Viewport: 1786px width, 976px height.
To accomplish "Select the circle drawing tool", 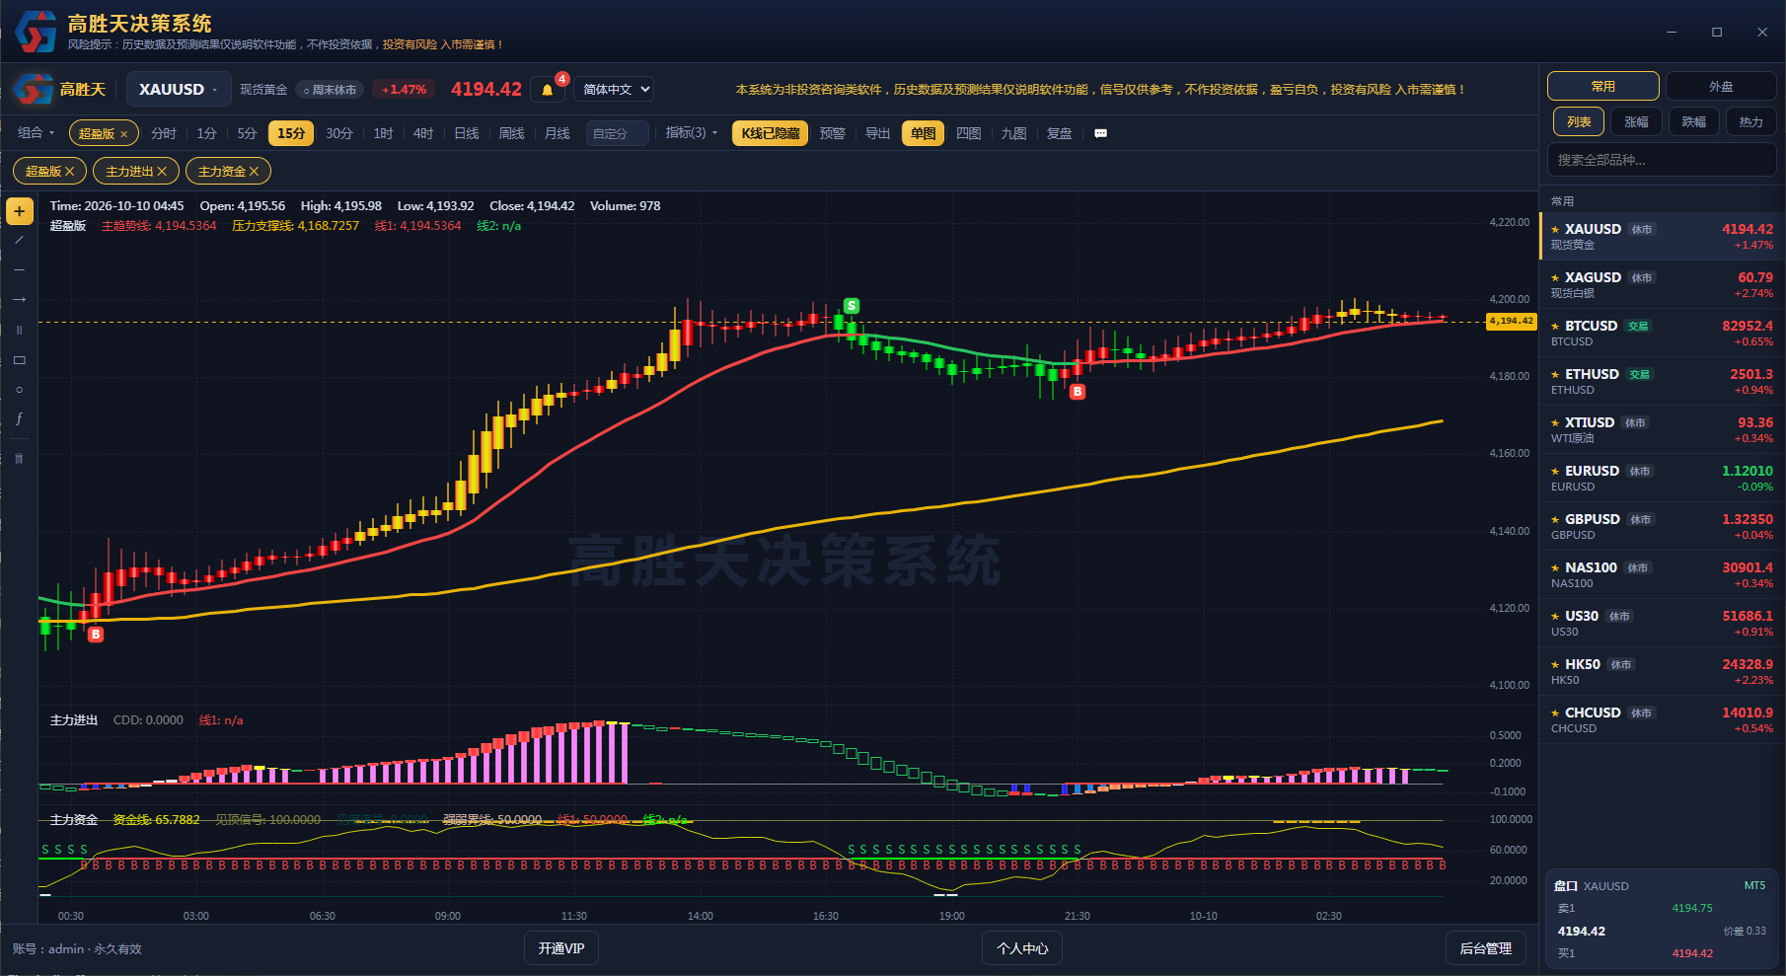I will 19,390.
